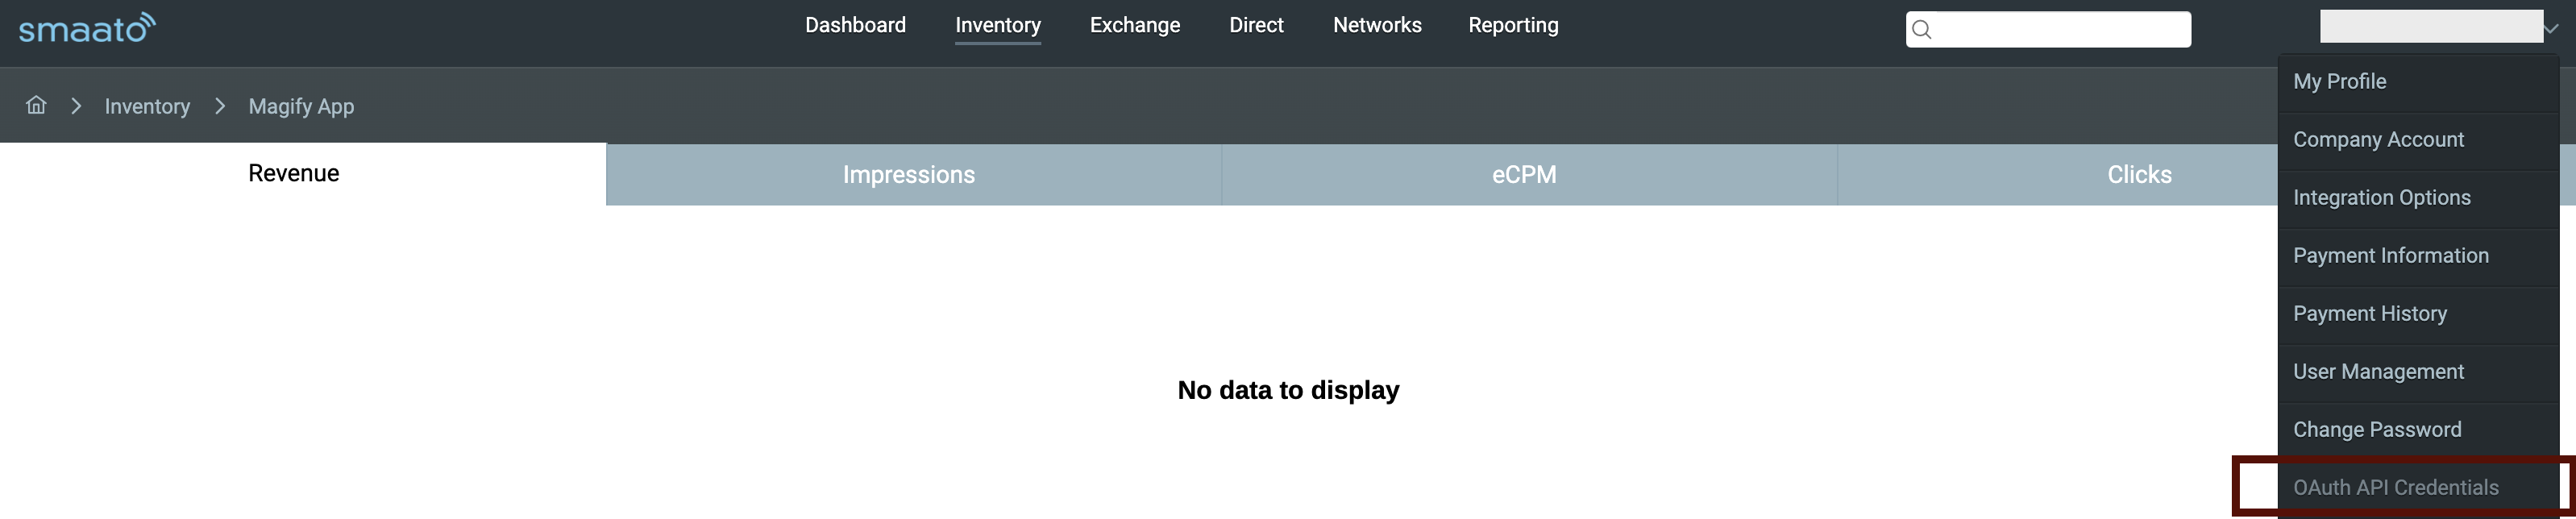Click inside the search field
This screenshot has width=2576, height=519.
2060,30
